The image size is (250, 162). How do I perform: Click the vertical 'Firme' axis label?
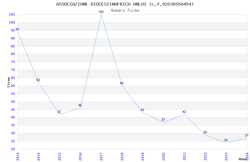(x=9, y=82)
